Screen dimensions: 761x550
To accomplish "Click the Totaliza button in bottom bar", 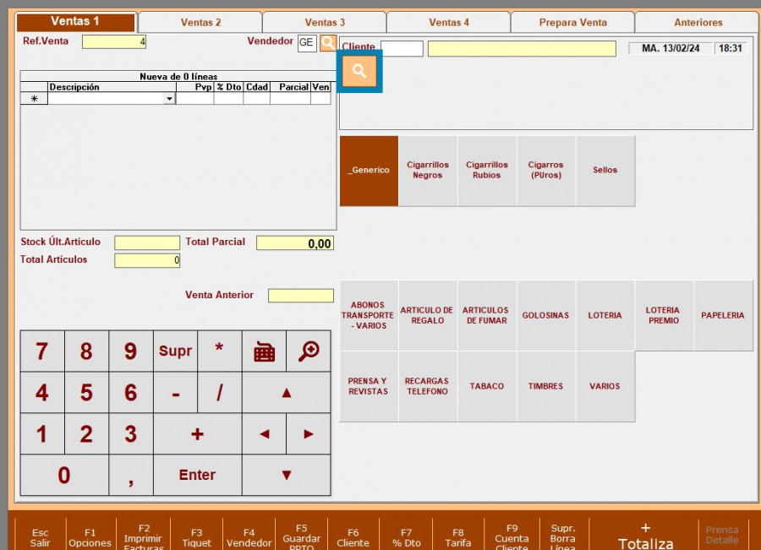I will point(645,536).
